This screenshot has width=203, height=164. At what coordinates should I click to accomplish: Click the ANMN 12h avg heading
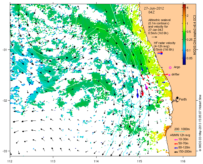(x=180, y=135)
